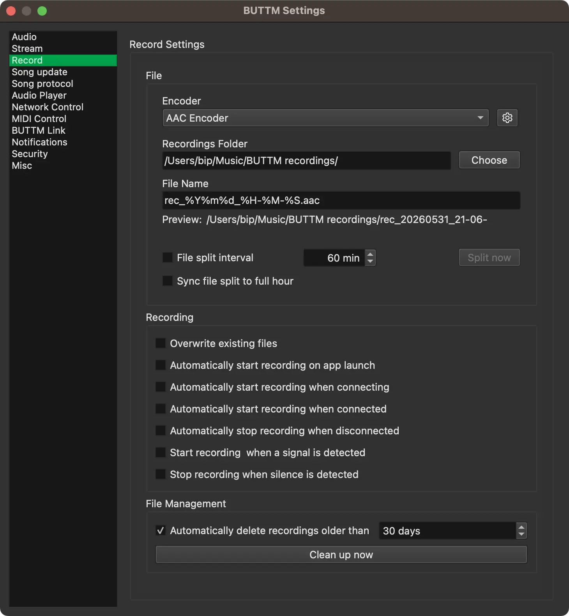
Task: Check Automatically start recording on app launch
Action: click(161, 365)
